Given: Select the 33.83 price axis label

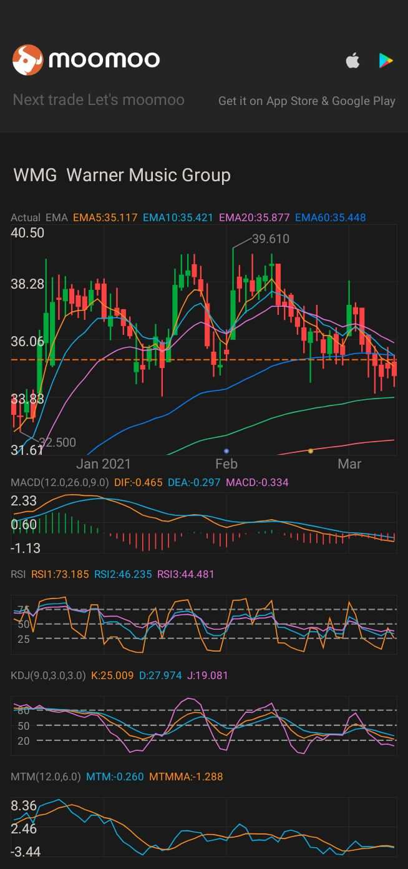Looking at the screenshot, I should pyautogui.click(x=27, y=399).
